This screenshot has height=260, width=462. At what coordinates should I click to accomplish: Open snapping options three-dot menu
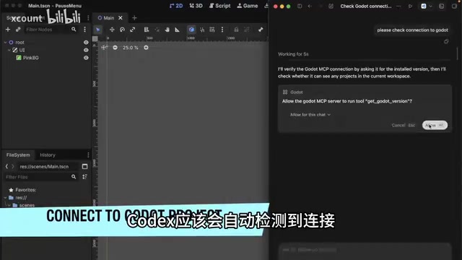pyautogui.click(x=222, y=30)
